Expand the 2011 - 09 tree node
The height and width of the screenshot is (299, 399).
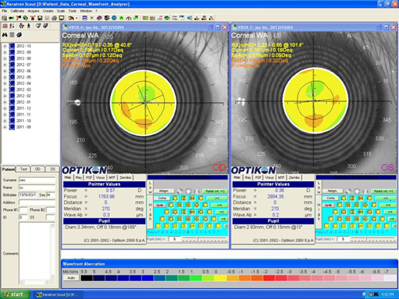(x=5, y=127)
